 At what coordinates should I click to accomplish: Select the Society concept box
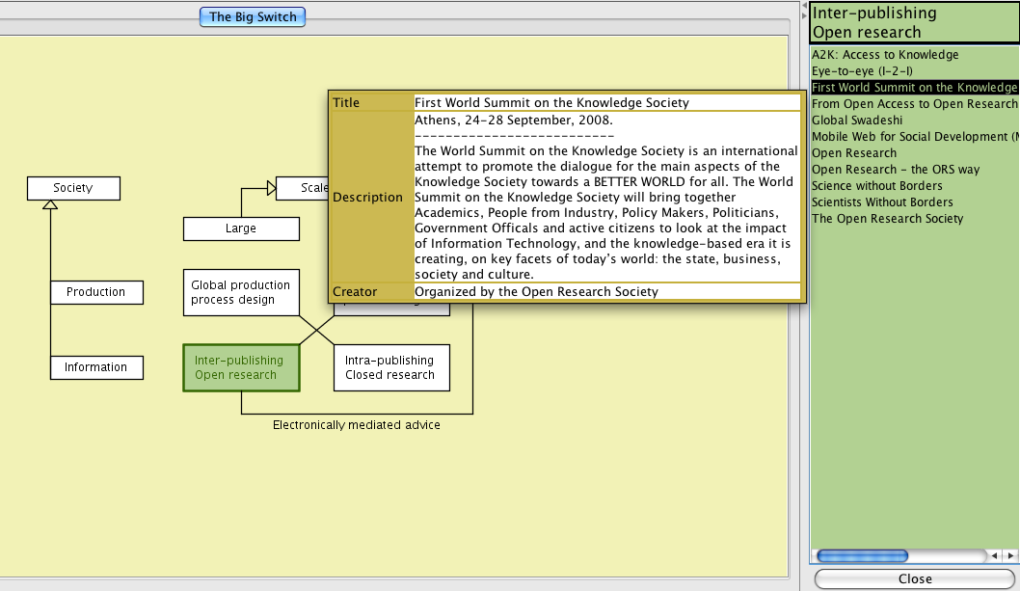73,188
